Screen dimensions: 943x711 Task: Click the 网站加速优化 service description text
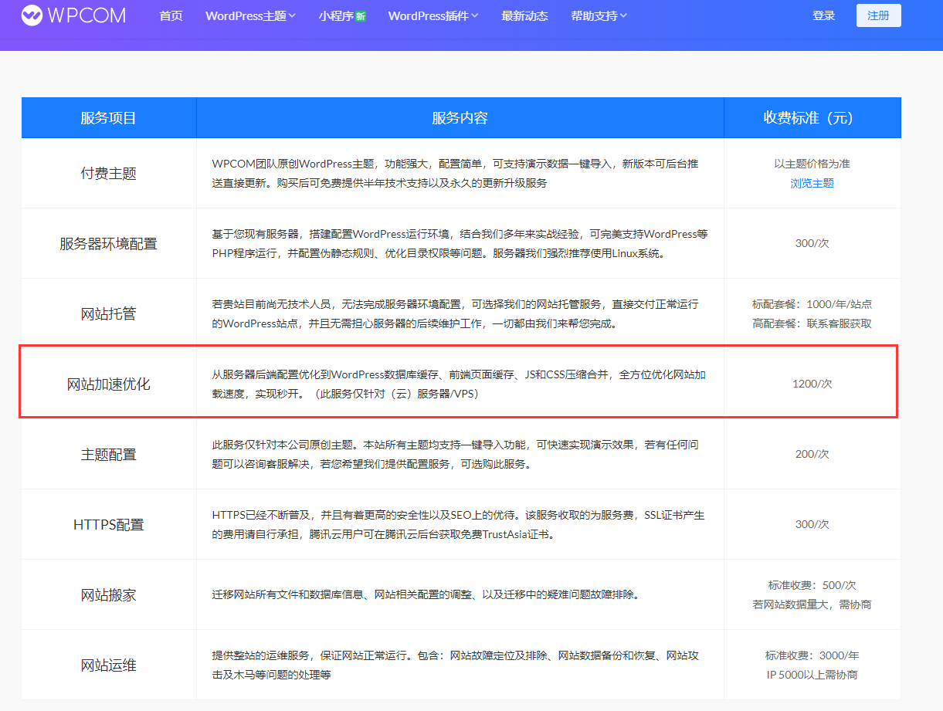coord(459,384)
